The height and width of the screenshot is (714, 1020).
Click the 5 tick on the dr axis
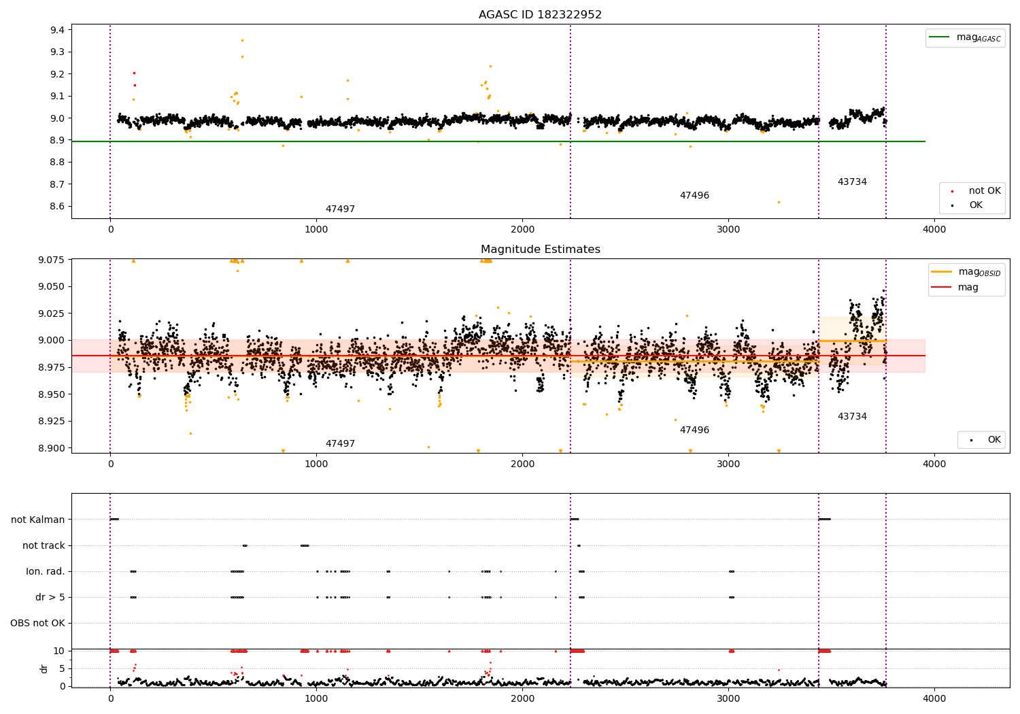pos(63,669)
